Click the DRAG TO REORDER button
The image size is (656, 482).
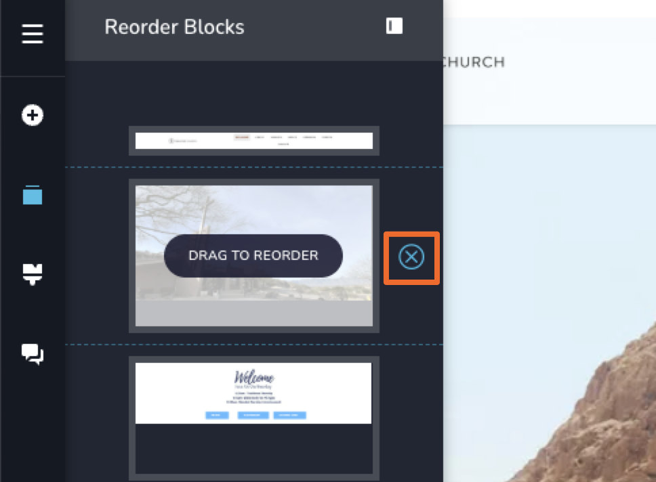[253, 256]
